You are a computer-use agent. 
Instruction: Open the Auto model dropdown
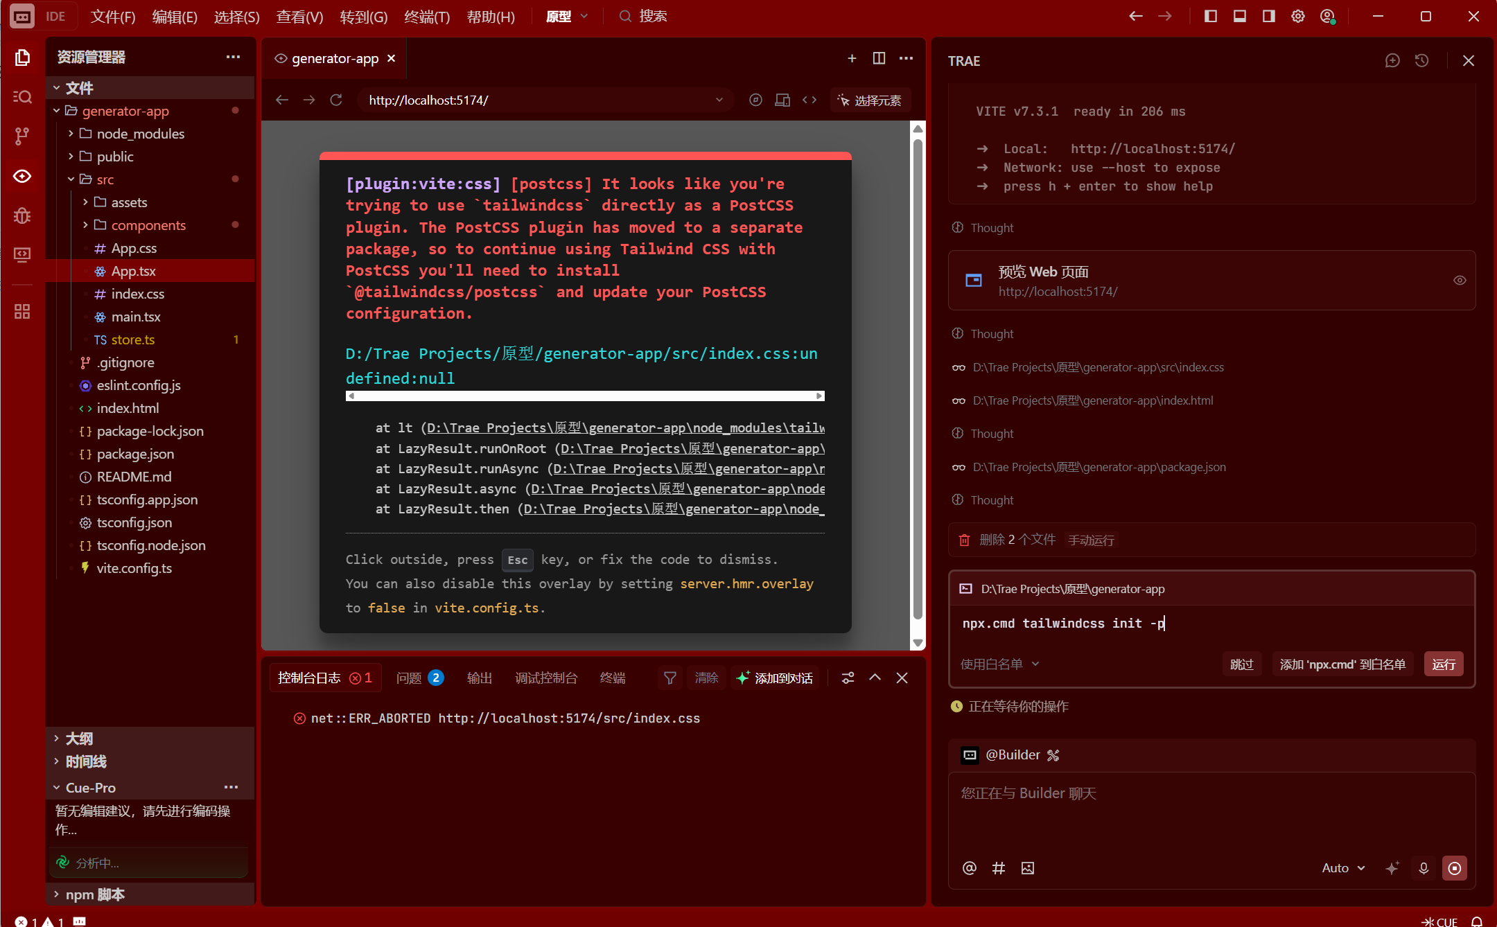pos(1343,868)
